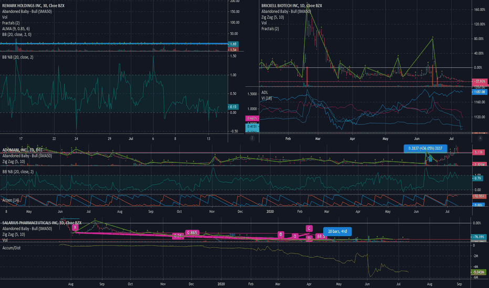Select the X pattern point label
489x288 pixels.
pos(75,228)
